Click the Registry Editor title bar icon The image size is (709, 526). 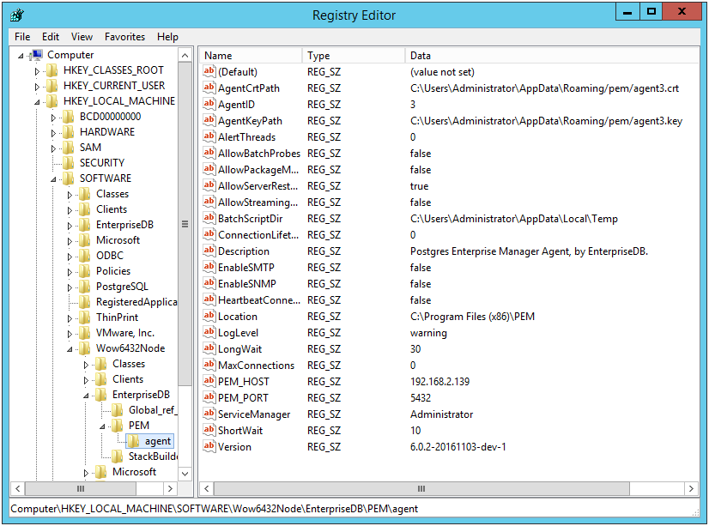(15, 15)
